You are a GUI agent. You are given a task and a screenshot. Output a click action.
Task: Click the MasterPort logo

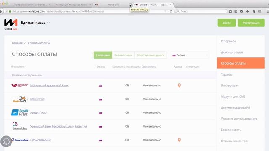[x=20, y=99]
